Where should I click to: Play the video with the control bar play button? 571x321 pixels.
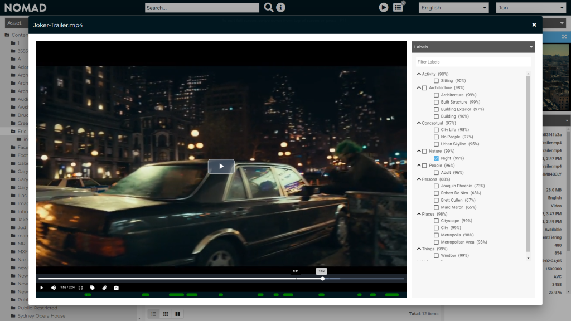click(x=42, y=288)
